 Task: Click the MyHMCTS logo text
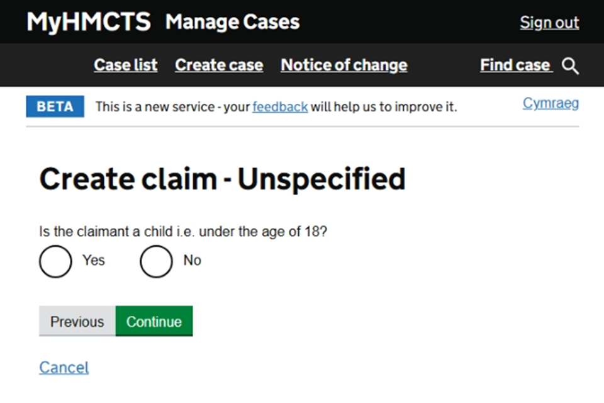click(89, 21)
